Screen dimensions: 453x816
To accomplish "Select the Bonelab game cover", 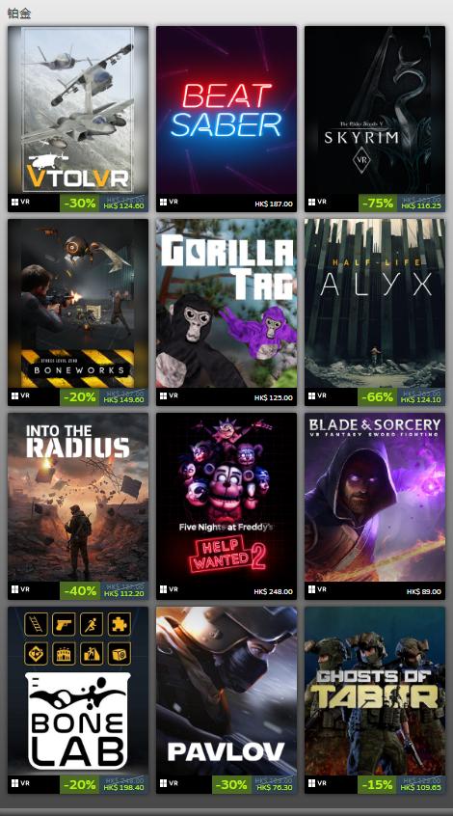I will [78, 692].
